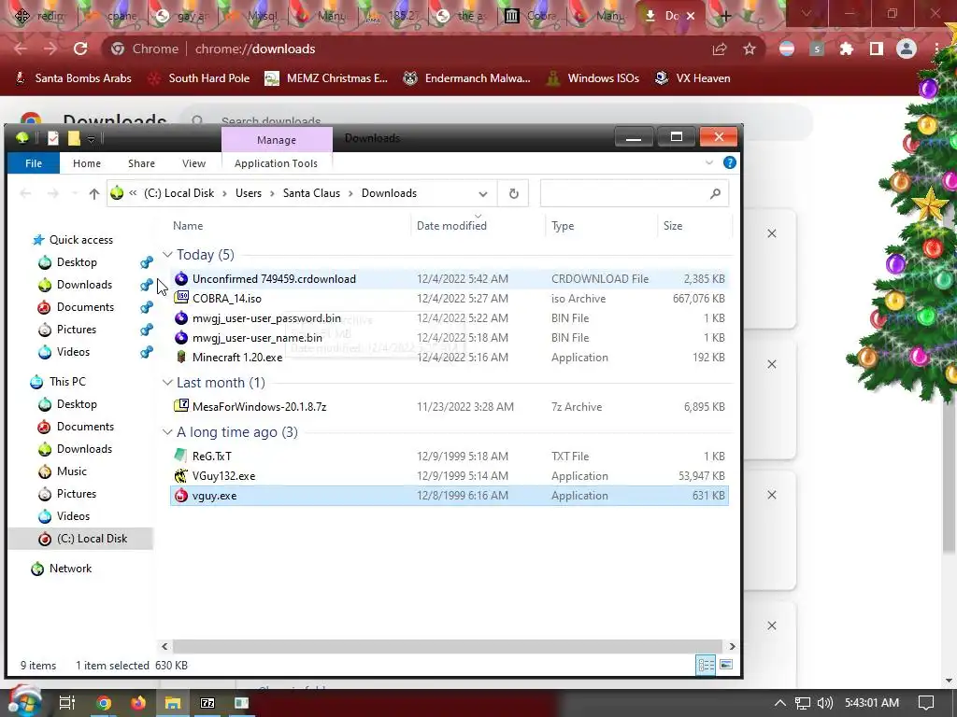This screenshot has width=957, height=717.
Task: Refresh the Downloads folder in Explorer
Action: point(514,193)
